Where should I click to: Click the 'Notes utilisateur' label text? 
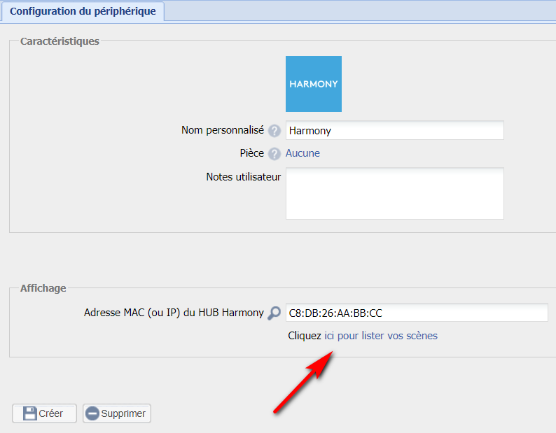(243, 177)
